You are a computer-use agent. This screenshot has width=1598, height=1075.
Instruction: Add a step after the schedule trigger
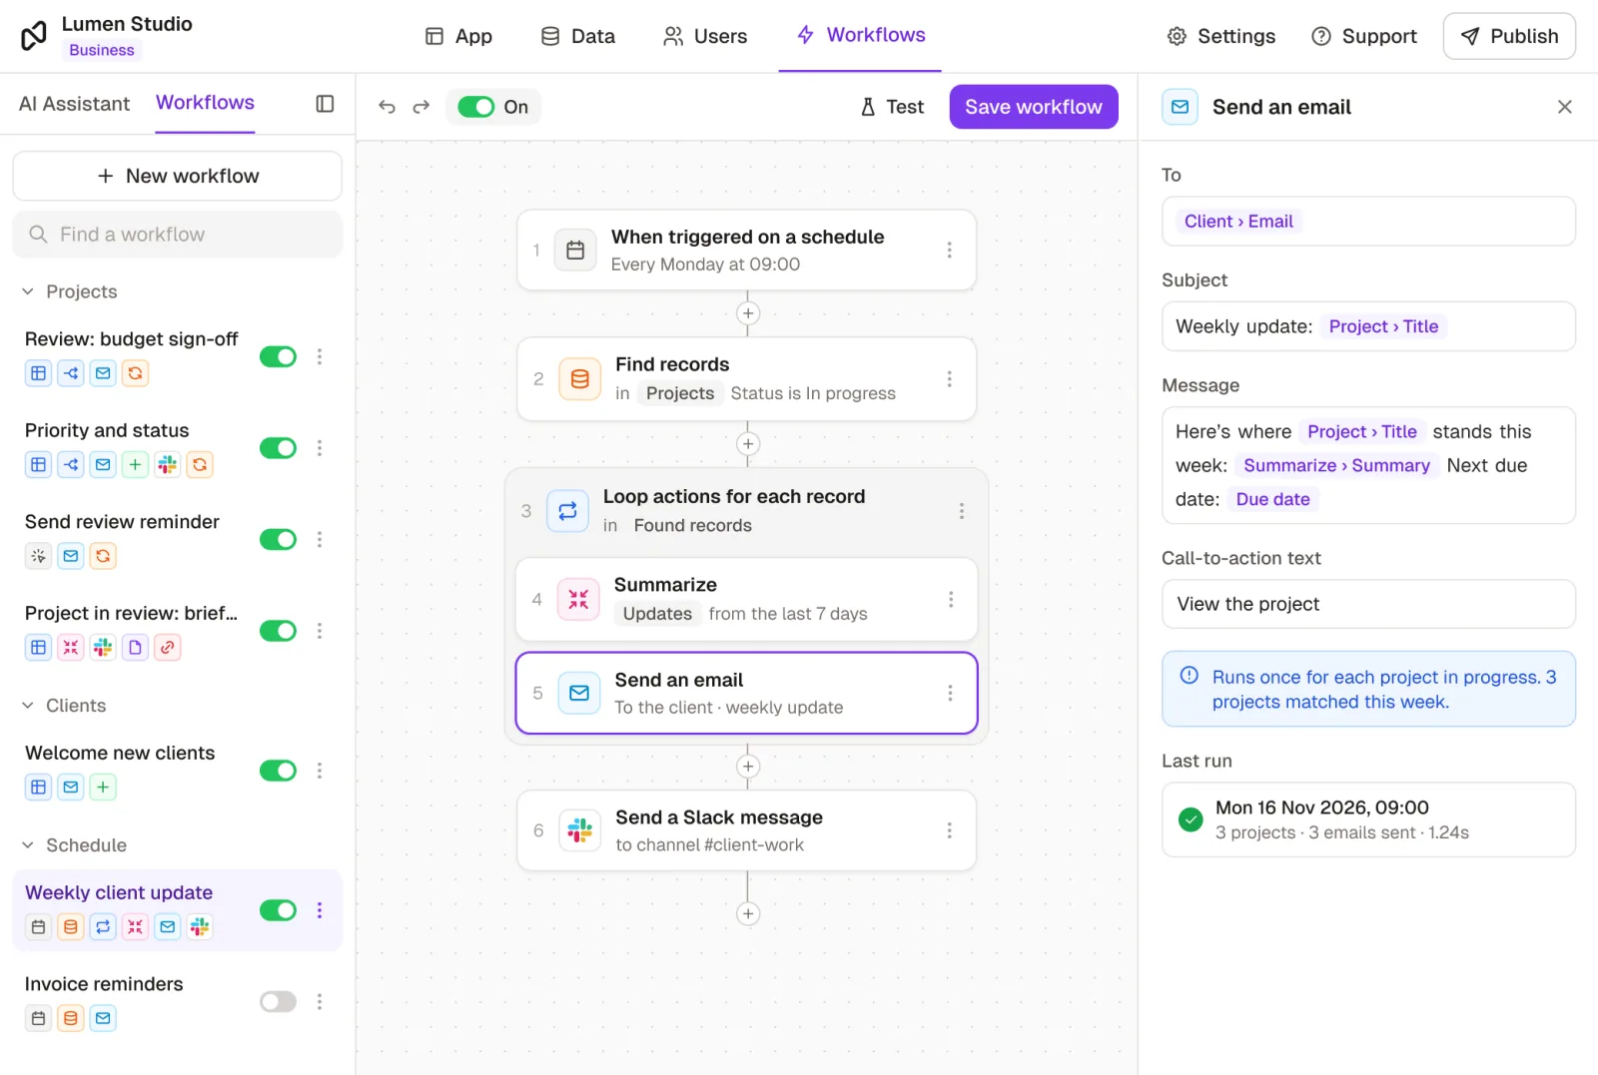click(748, 313)
